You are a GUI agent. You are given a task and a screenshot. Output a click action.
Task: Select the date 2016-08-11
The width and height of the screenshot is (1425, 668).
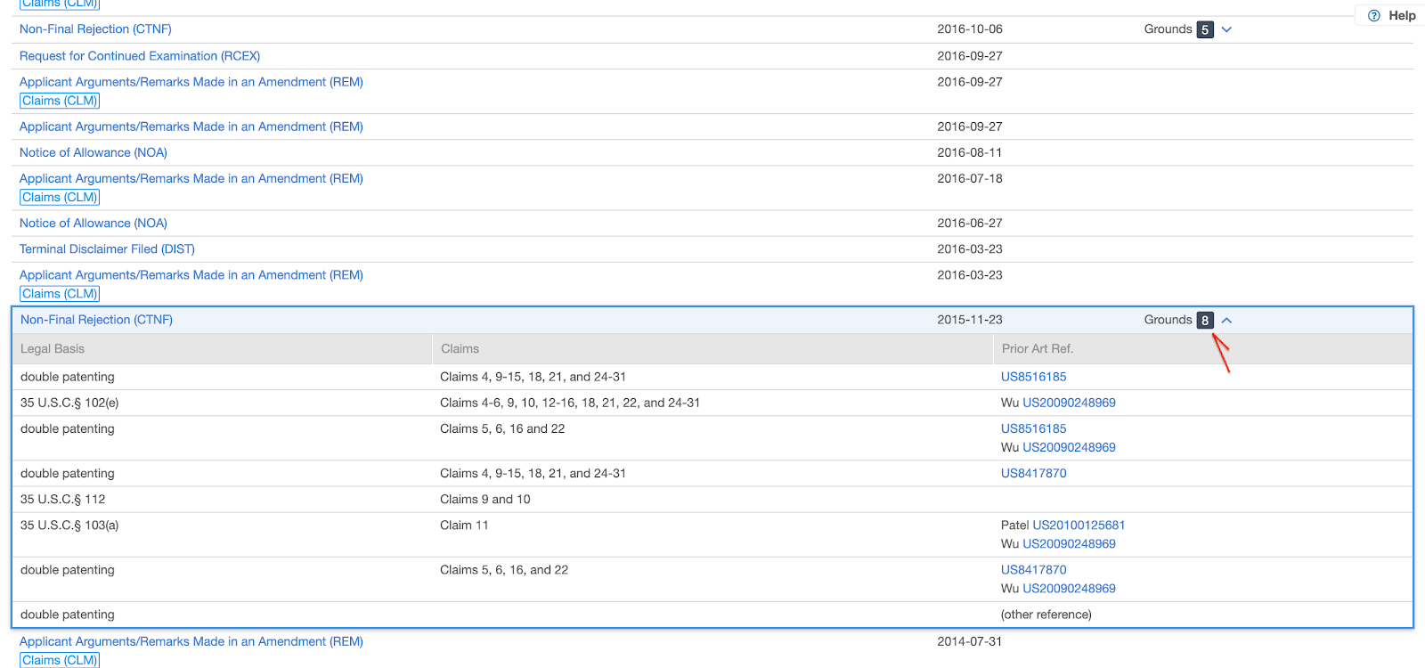970,152
